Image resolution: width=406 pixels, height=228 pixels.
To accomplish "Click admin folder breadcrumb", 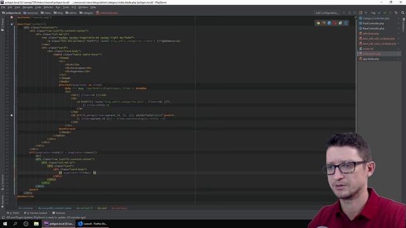I will [x=71, y=13].
